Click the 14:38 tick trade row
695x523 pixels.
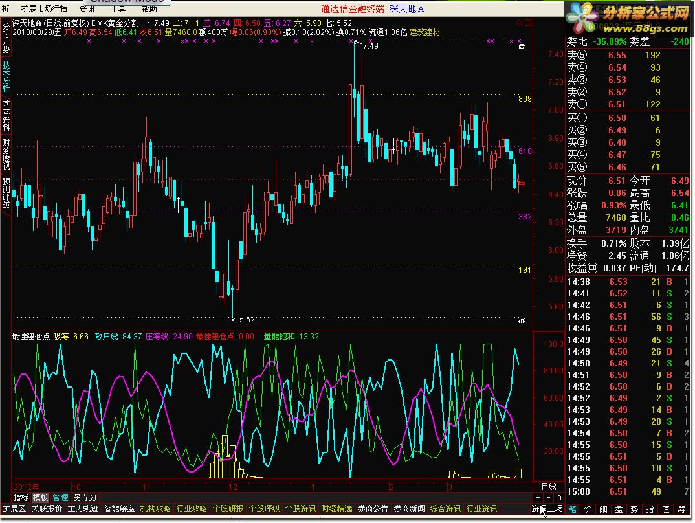(x=628, y=282)
